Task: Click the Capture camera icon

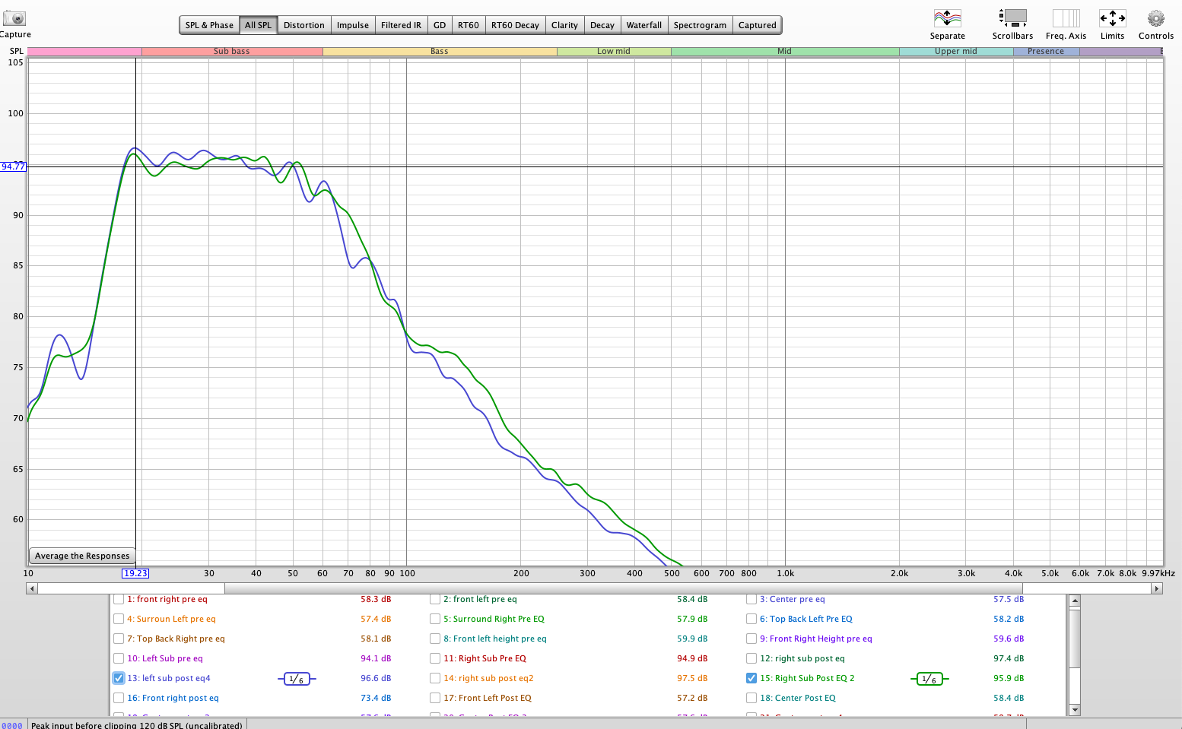Action: click(x=14, y=18)
